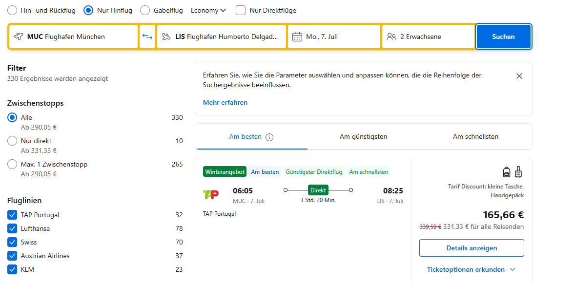The height and width of the screenshot is (282, 574).
Task: Click the Günstigster Direktflug badge
Action: [x=314, y=171]
